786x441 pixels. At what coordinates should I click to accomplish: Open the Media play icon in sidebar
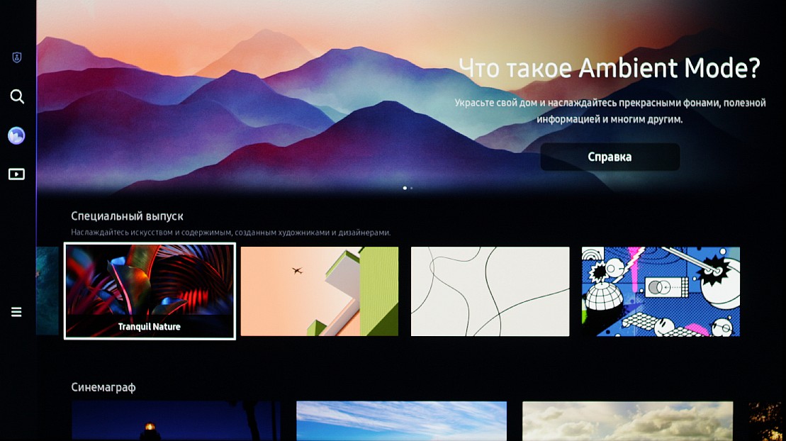point(16,174)
